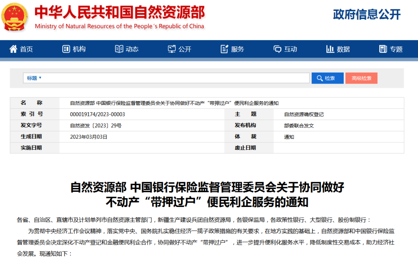Click the 发文字号 label cell
The image size is (418, 258).
click(x=35, y=125)
